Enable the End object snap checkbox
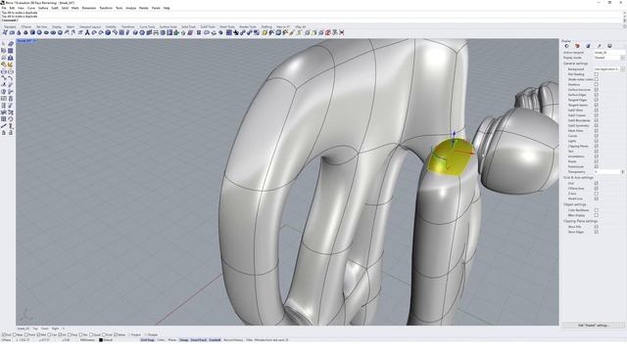Screen dimensions: 627x352 (4, 334)
